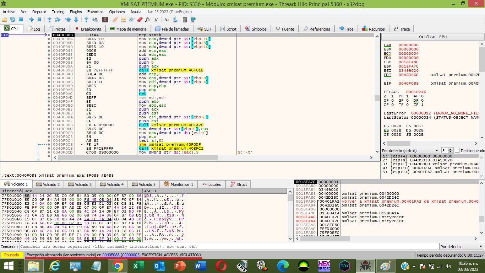Image resolution: width=485 pixels, height=273 pixels.
Task: Switch to the SEH tab
Action: pos(204,29)
